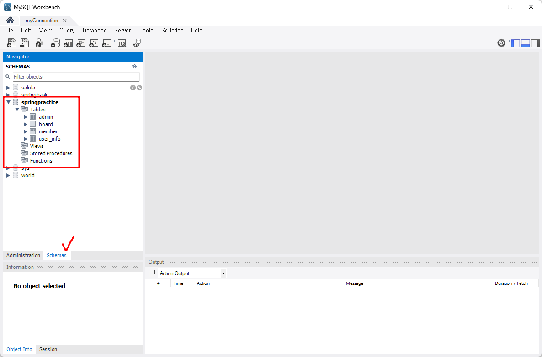Viewport: 542px width, 357px height.
Task: Click create new function icon
Action: (x=107, y=43)
